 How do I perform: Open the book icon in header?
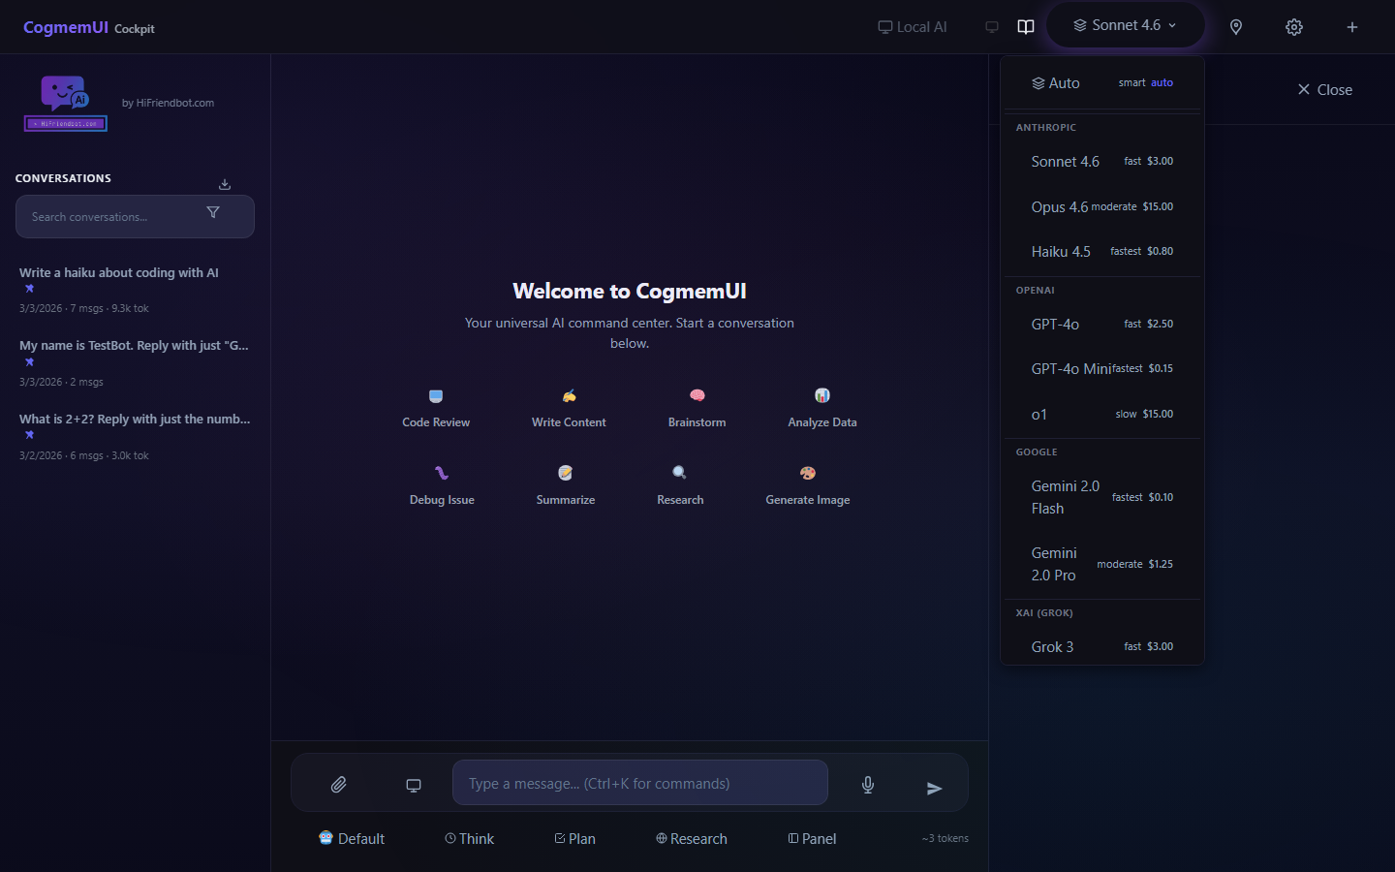click(1026, 27)
